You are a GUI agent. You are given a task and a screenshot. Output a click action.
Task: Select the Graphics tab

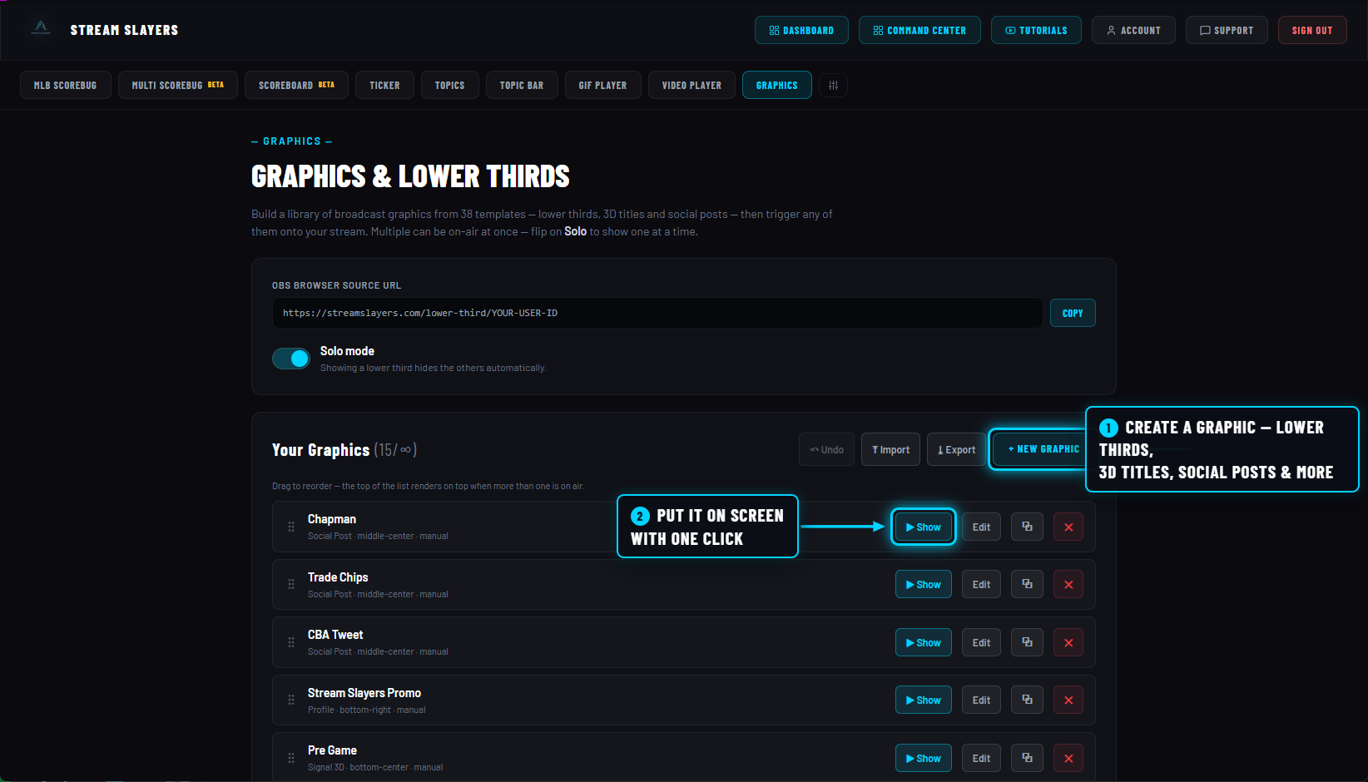(x=777, y=86)
